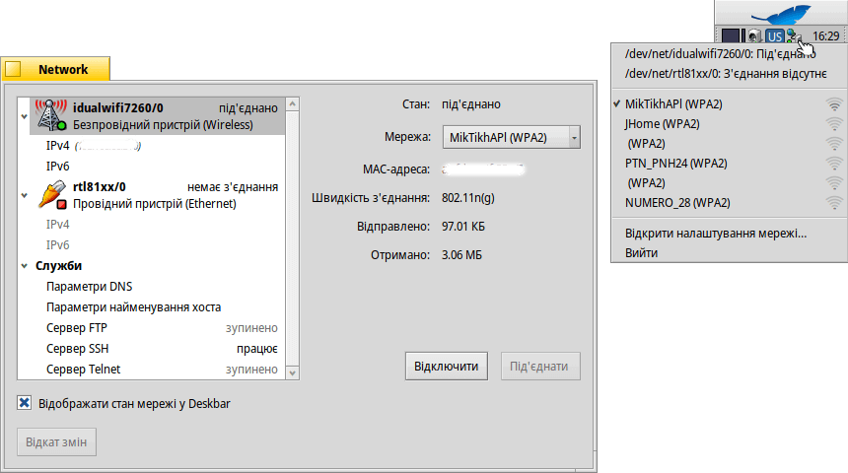Choose the JHome (WPA2) network
The height and width of the screenshot is (473, 848).
[x=729, y=124]
